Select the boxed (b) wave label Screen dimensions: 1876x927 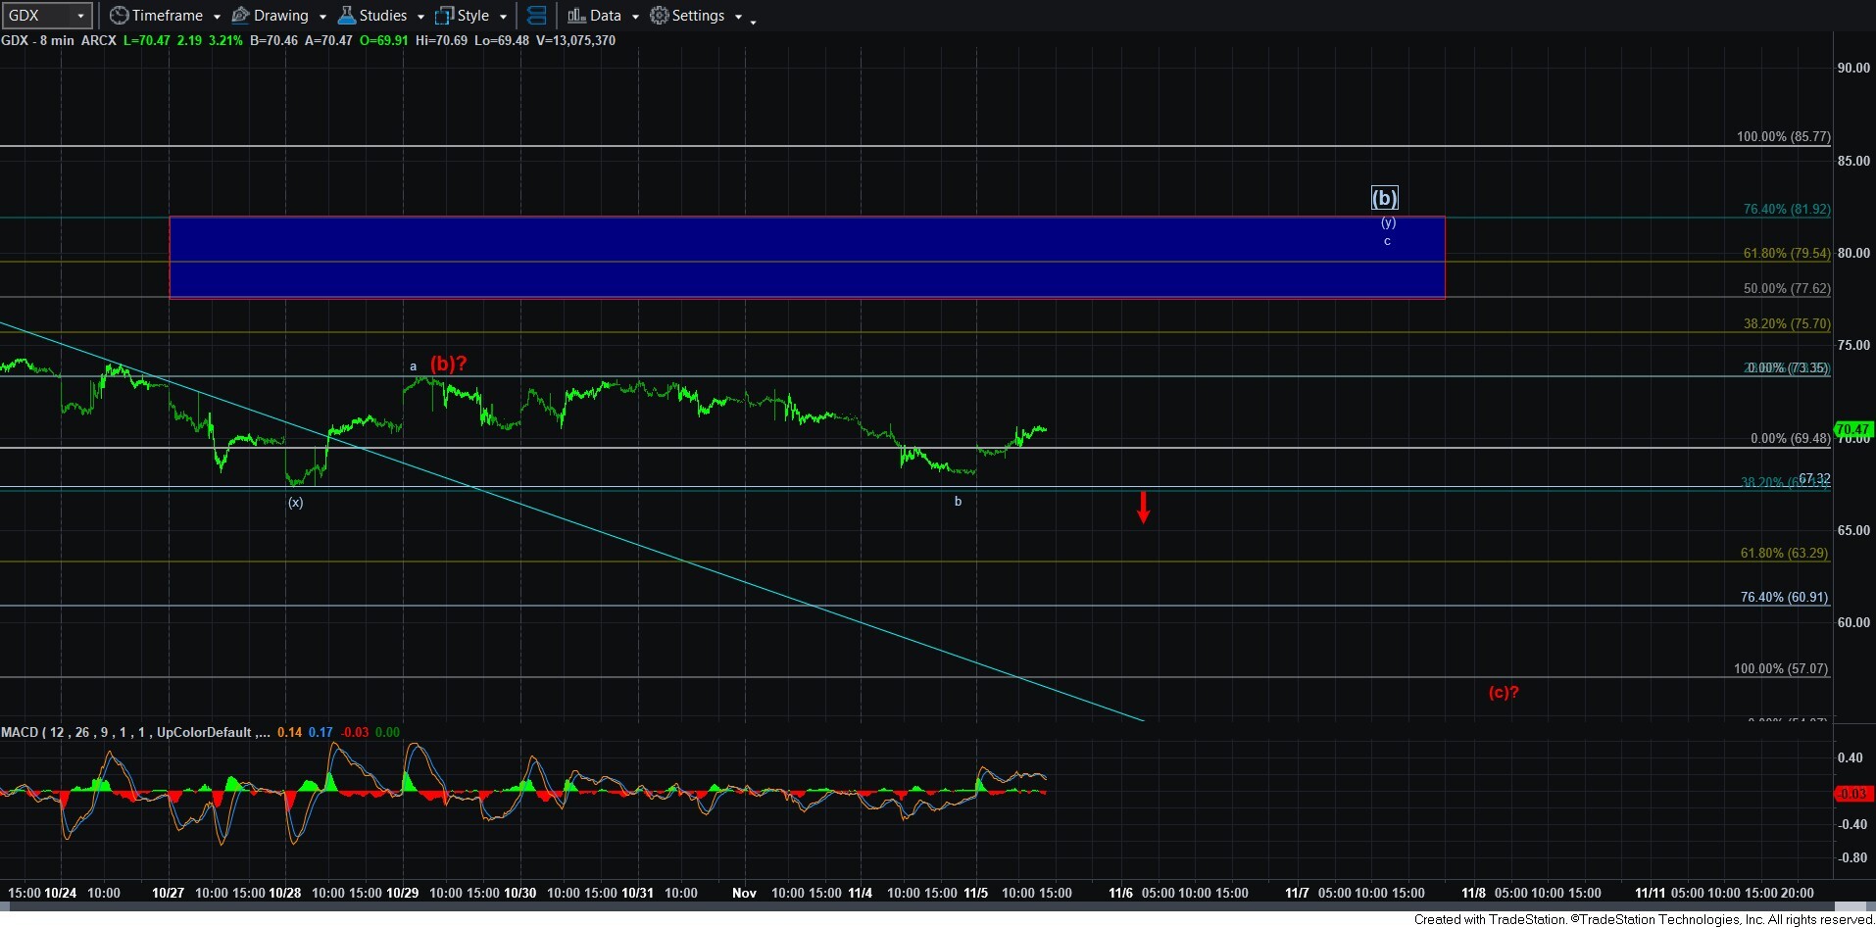pos(1384,198)
